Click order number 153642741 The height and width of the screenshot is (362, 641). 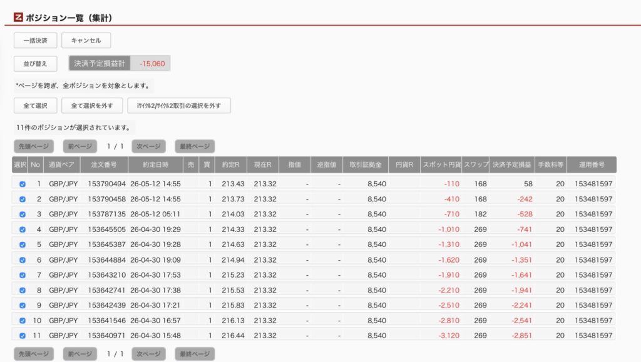(x=106, y=290)
